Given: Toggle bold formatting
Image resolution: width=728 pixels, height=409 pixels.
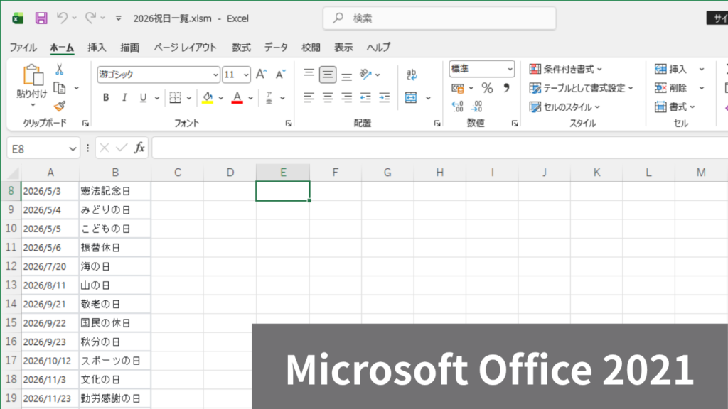Looking at the screenshot, I should (x=106, y=97).
